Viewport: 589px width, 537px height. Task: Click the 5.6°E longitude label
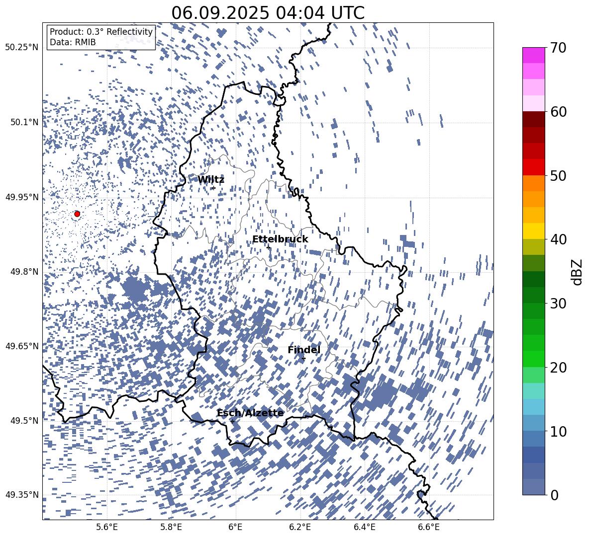(106, 528)
